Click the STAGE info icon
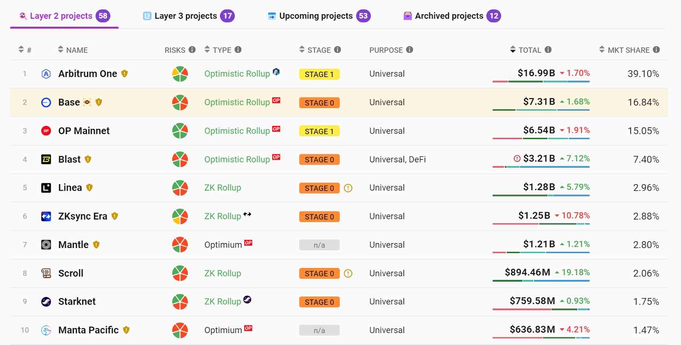 point(338,49)
